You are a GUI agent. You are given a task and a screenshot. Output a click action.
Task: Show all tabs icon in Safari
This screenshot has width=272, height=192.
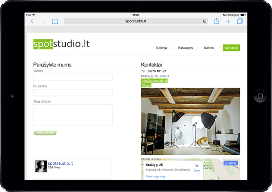(240, 21)
